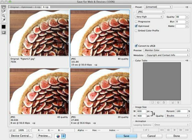
Task: Open the Metadata Copyright and Contact Info dropdown
Action: [167, 55]
